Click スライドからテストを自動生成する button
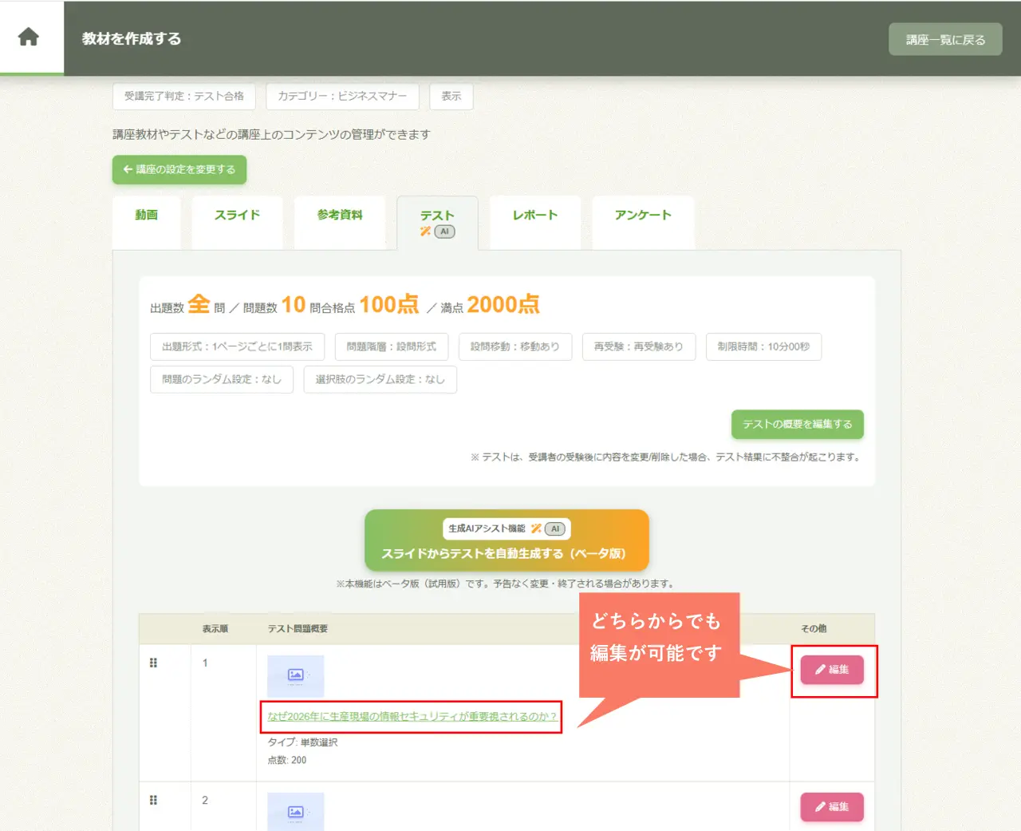 pos(507,540)
